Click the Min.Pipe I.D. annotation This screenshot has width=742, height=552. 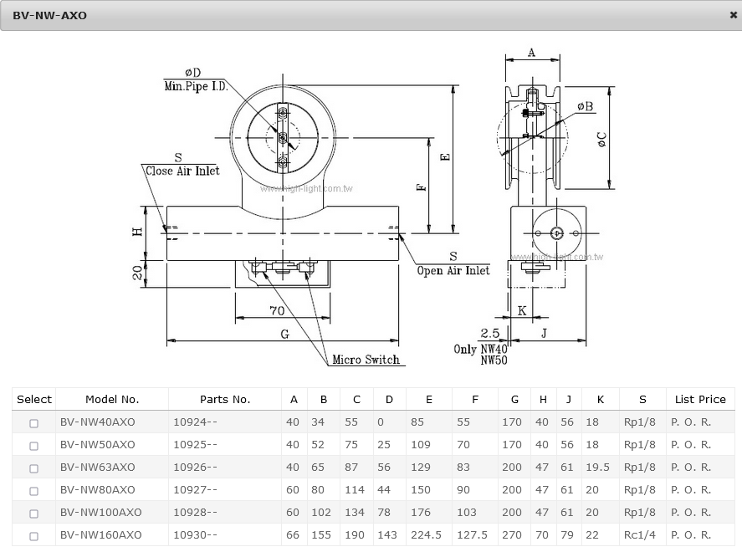[196, 86]
